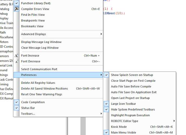Viewport: 186px width, 135px height.
Task: Select Datalog in function library list
Action: click(5, 9)
